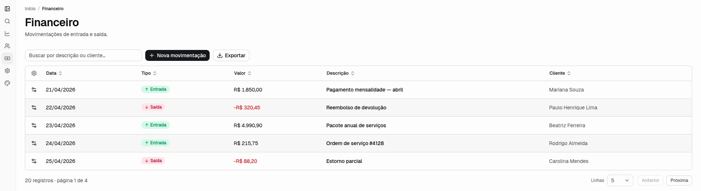
Task: Select the value R$ 1.850,00
Action: click(x=248, y=90)
